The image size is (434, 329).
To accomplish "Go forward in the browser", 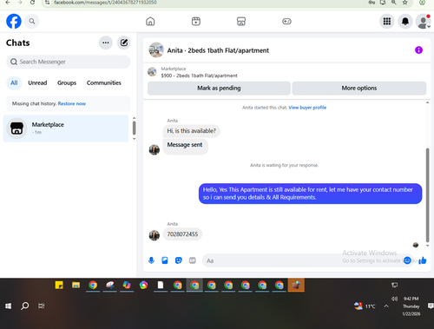I will tap(20, 3).
